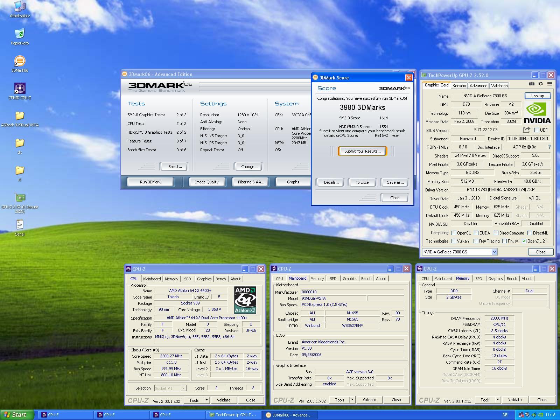
Task: Toggle Ray Tracing checkbox
Action: [x=476, y=241]
